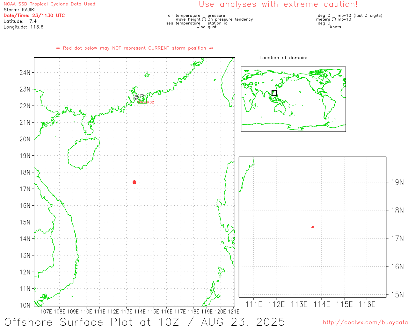Click the station plot legend circle near 'wave height'
Image resolution: width=408 pixels, height=326 pixels.
coord(204,19)
